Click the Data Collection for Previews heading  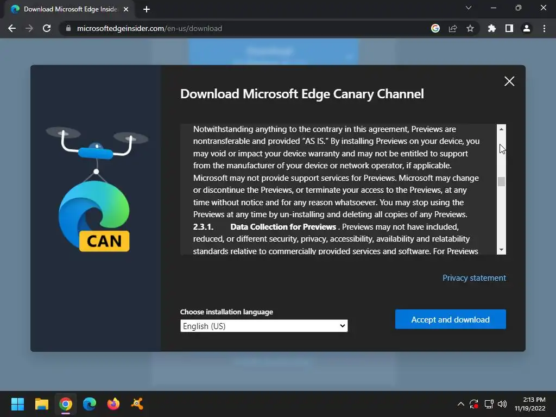[283, 226]
